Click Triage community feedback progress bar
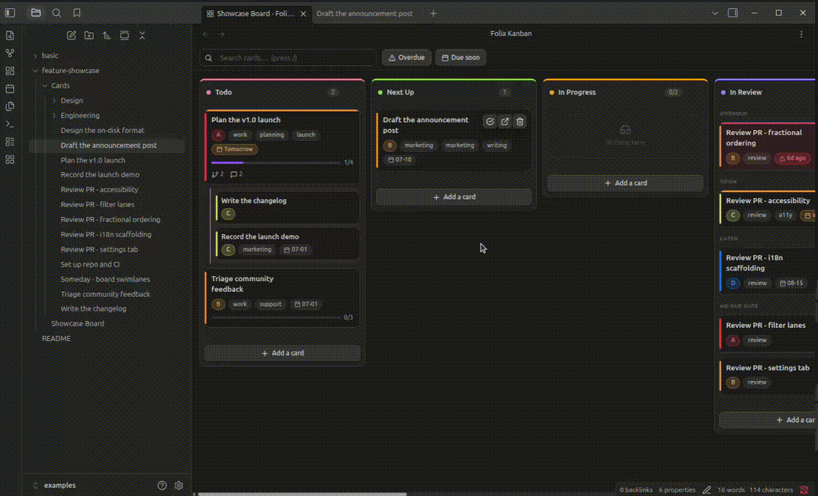 (276, 317)
